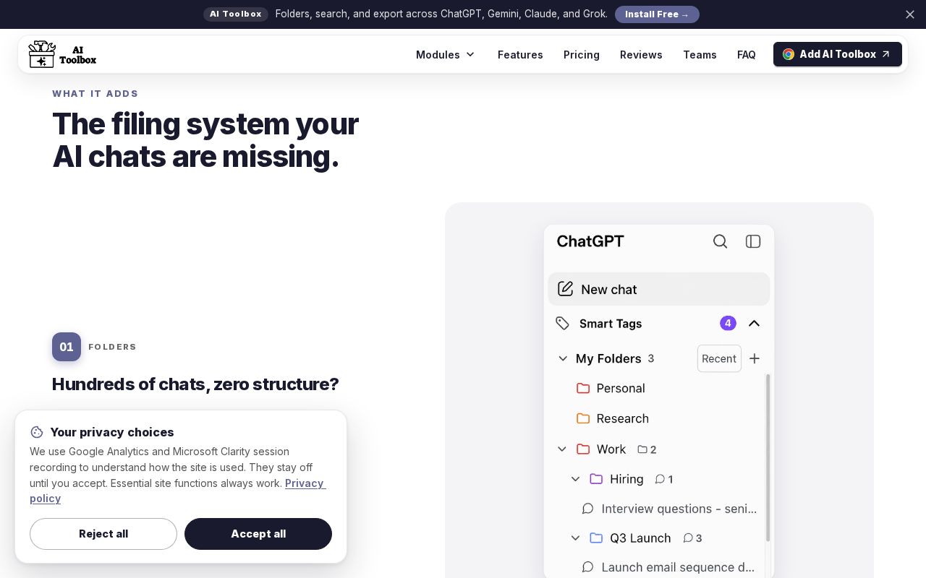Collapse the Smart Tags section chevron
This screenshot has width=926, height=578.
(754, 323)
